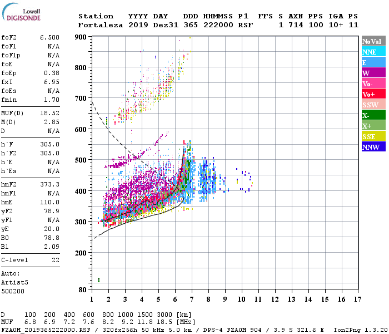Click the M(D) value 2.85
Image resolution: width=389 pixels, height=334 pixels.
[x=52, y=122]
